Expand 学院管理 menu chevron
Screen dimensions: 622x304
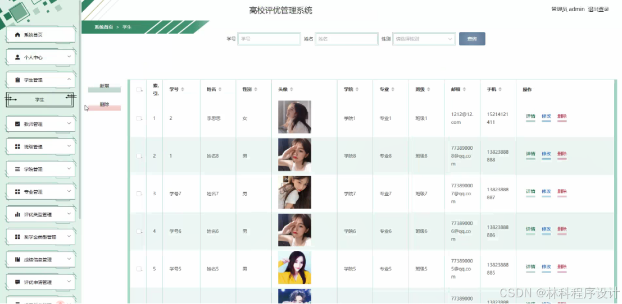point(69,169)
